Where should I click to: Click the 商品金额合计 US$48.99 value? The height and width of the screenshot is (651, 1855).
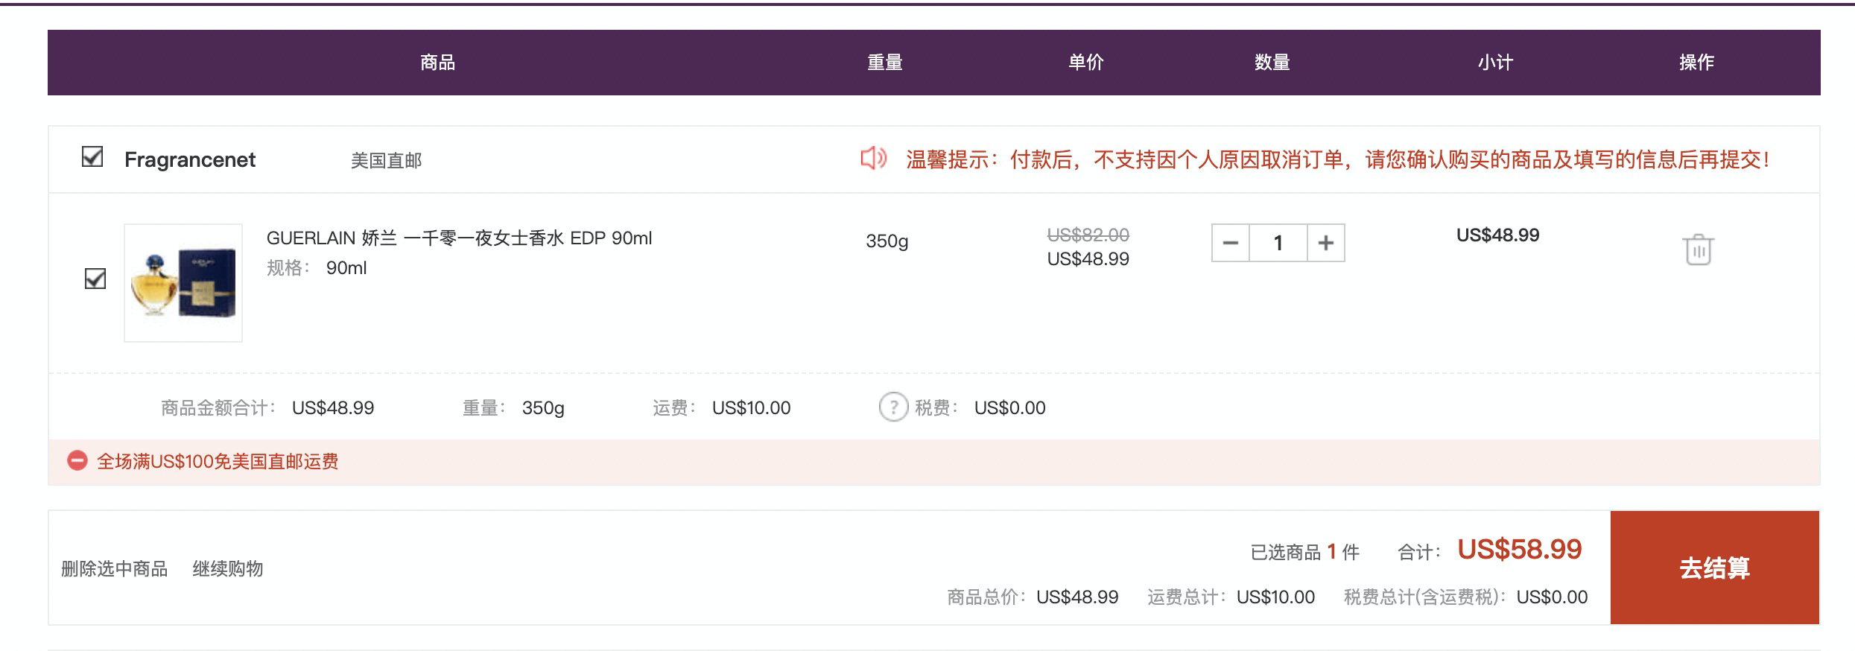pos(333,408)
